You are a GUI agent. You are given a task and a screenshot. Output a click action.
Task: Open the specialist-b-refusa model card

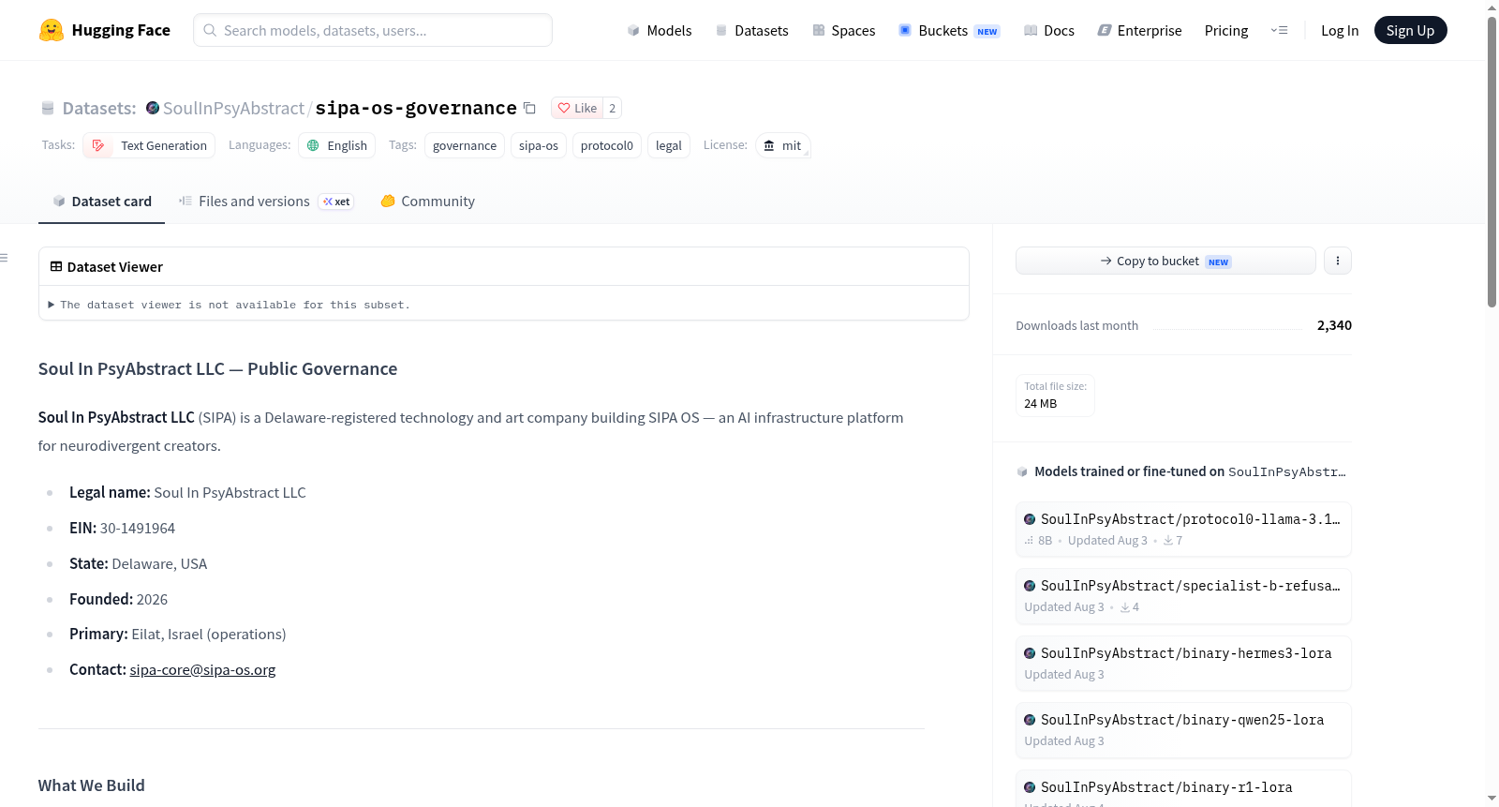(1183, 596)
